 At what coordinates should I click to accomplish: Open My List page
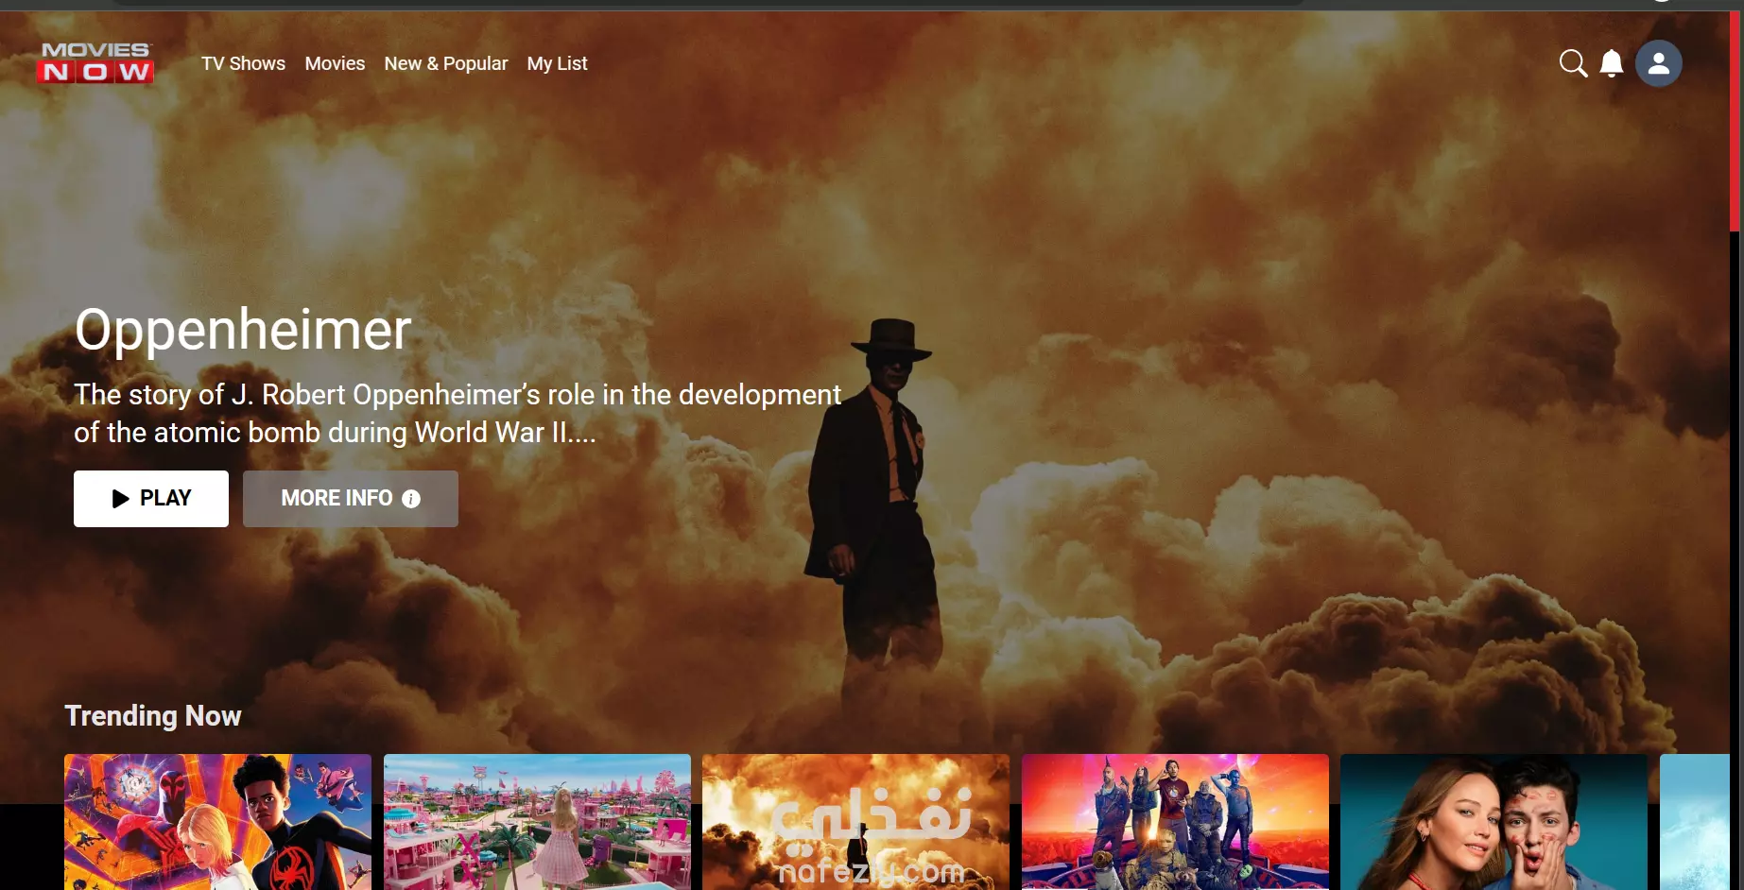coord(558,63)
